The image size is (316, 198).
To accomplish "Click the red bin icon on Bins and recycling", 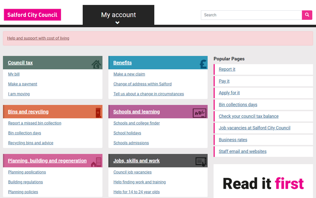I will point(98,112).
